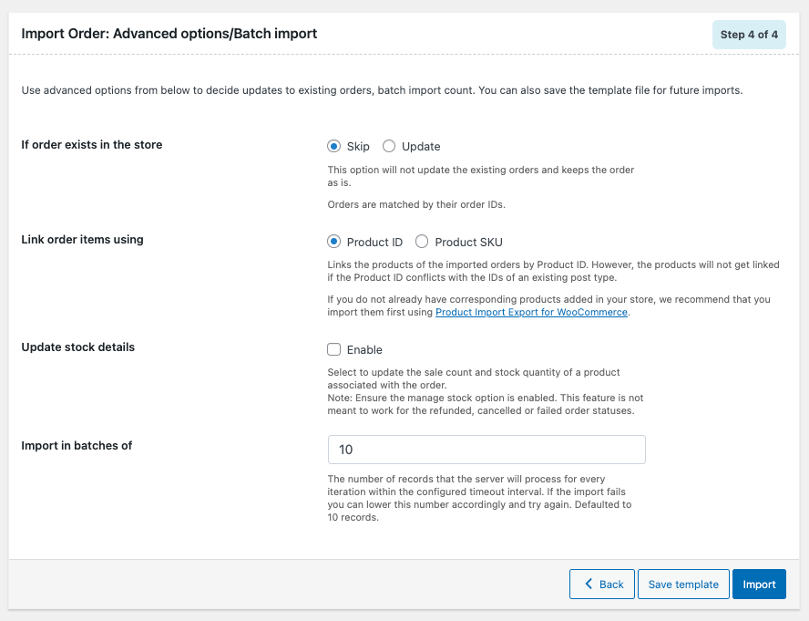Click the batch count input field
809x621 pixels.
point(486,450)
